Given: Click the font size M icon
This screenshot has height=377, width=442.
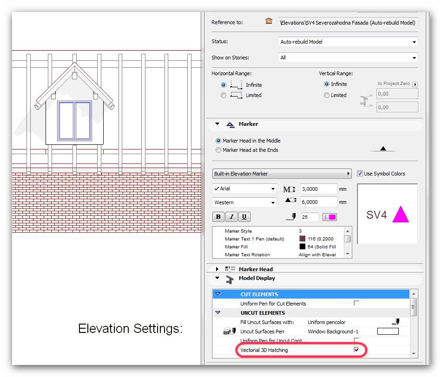Looking at the screenshot, I should pos(289,188).
